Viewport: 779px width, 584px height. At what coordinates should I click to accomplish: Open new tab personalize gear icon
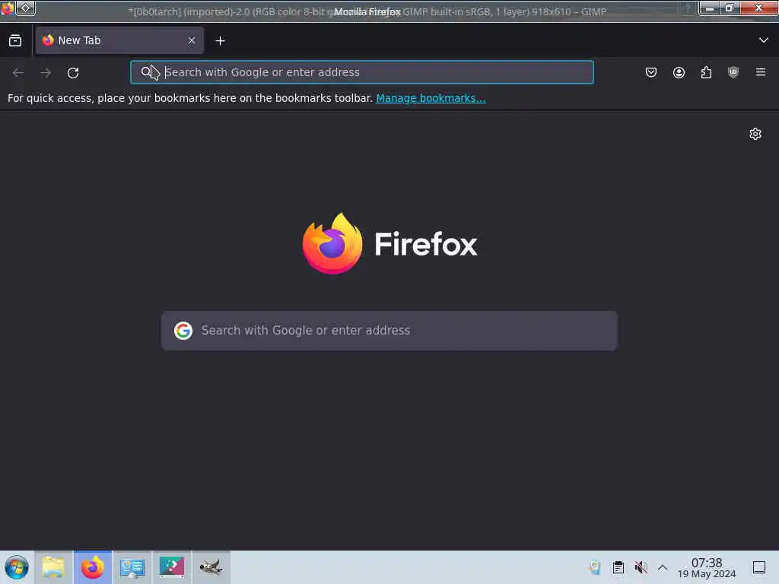755,134
